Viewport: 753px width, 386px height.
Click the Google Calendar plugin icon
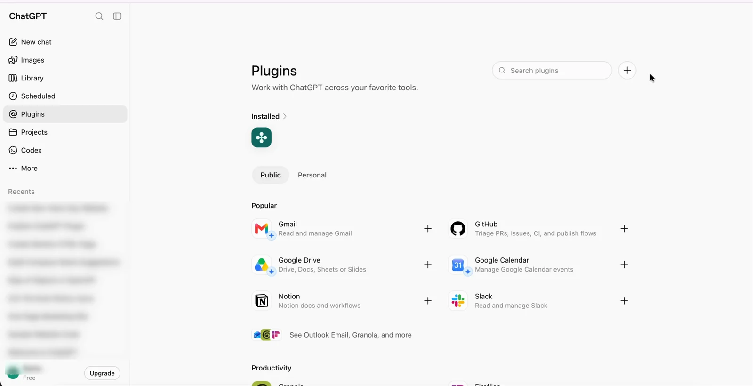click(x=458, y=265)
